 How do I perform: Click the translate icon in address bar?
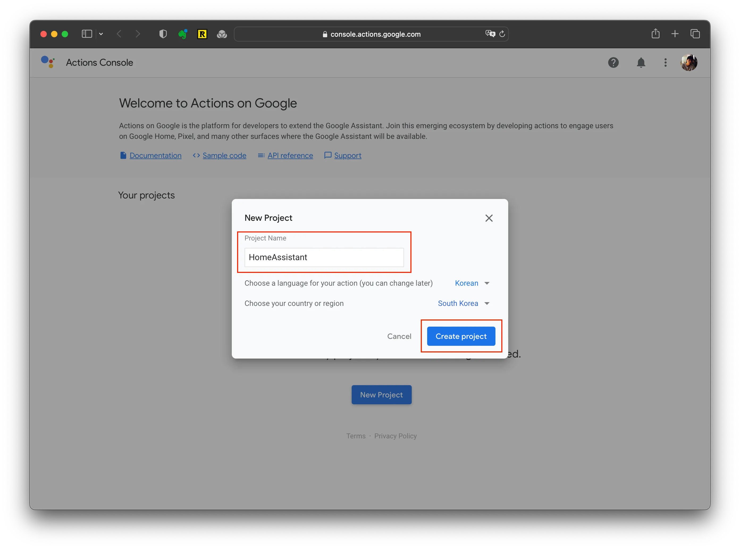(x=490, y=34)
